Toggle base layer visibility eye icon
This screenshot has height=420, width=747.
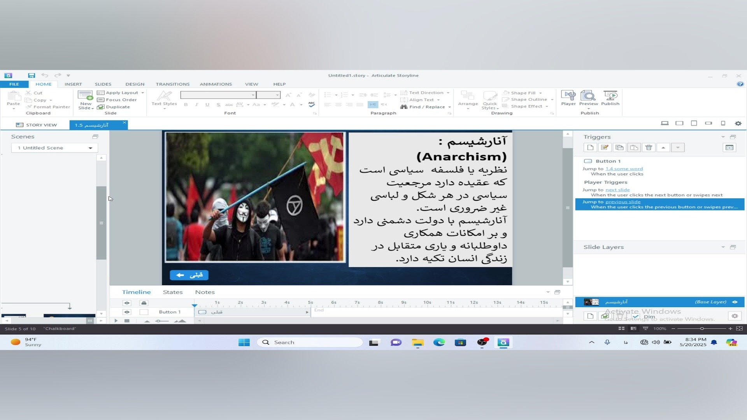(735, 302)
